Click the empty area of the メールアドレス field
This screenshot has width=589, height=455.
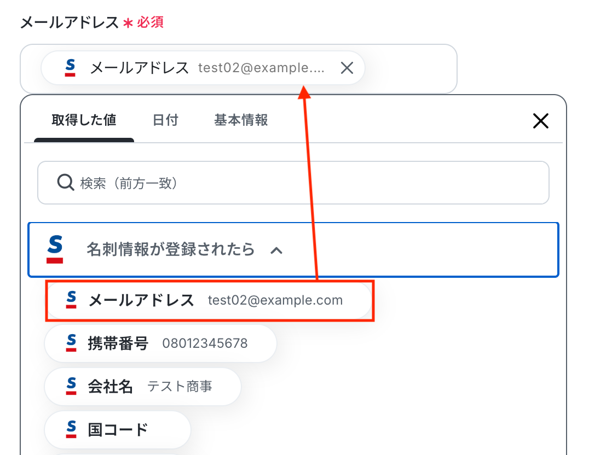[x=411, y=68]
